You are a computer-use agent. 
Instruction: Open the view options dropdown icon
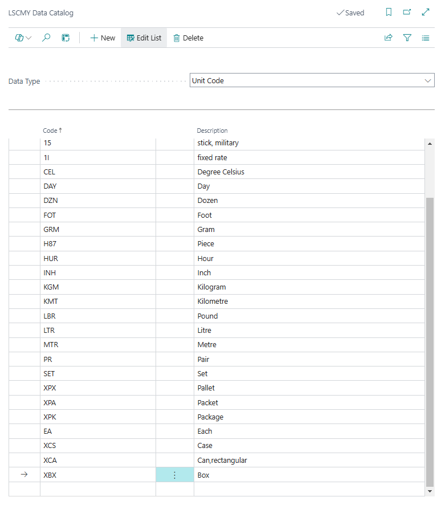coord(23,38)
